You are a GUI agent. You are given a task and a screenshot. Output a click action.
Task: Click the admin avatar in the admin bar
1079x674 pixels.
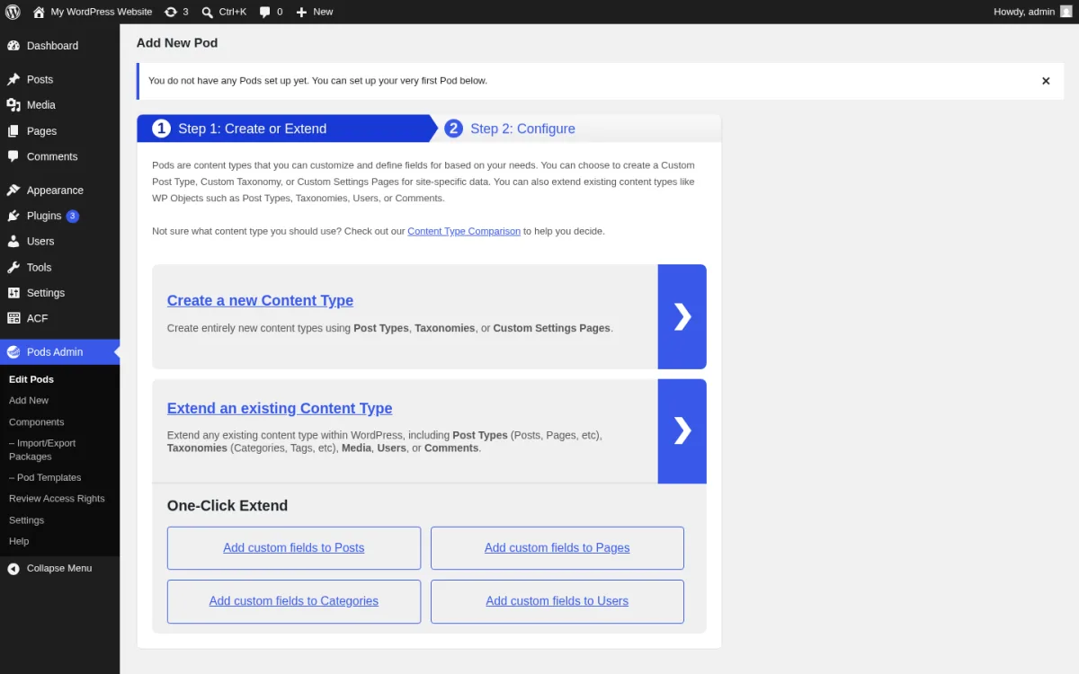coord(1066,12)
